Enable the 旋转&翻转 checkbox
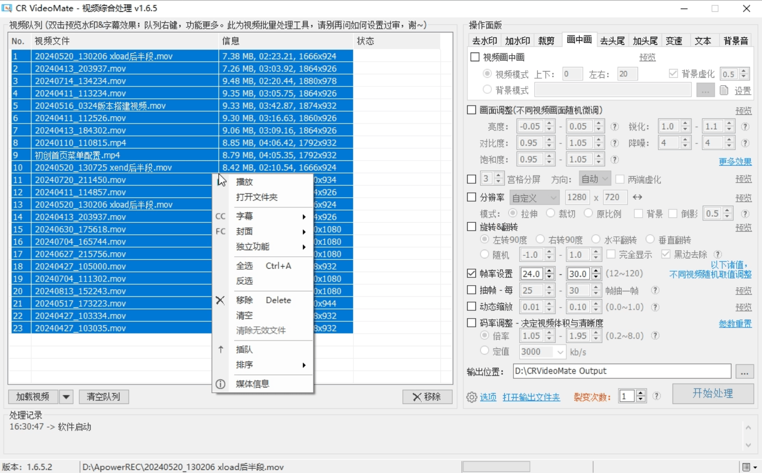This screenshot has width=762, height=473. point(471,226)
